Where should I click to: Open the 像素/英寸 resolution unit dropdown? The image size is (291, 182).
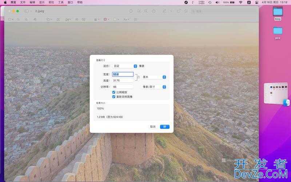(x=154, y=87)
